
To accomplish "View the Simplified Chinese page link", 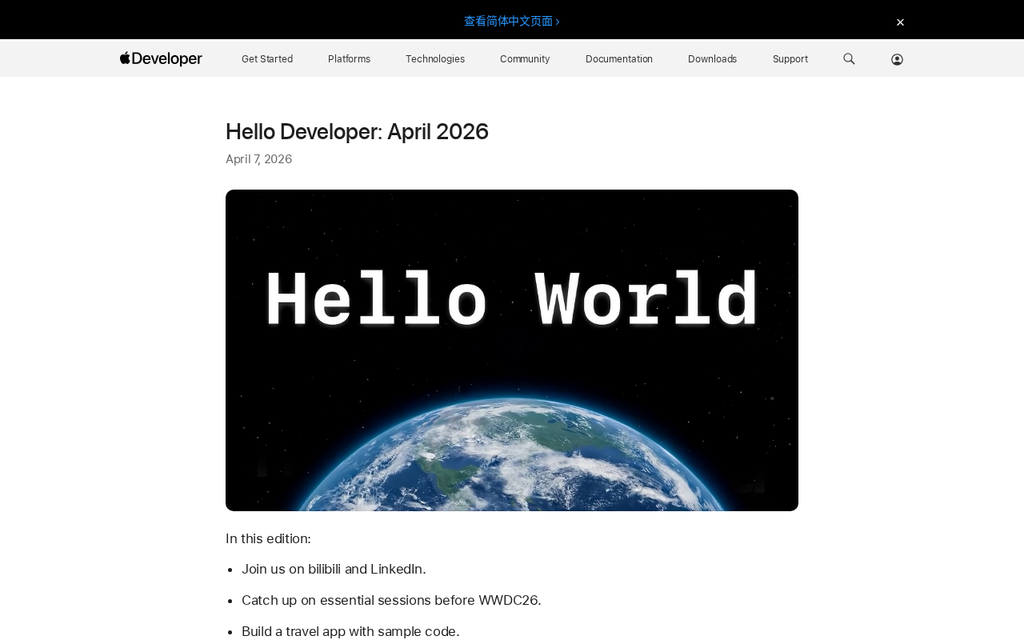I will click(512, 21).
